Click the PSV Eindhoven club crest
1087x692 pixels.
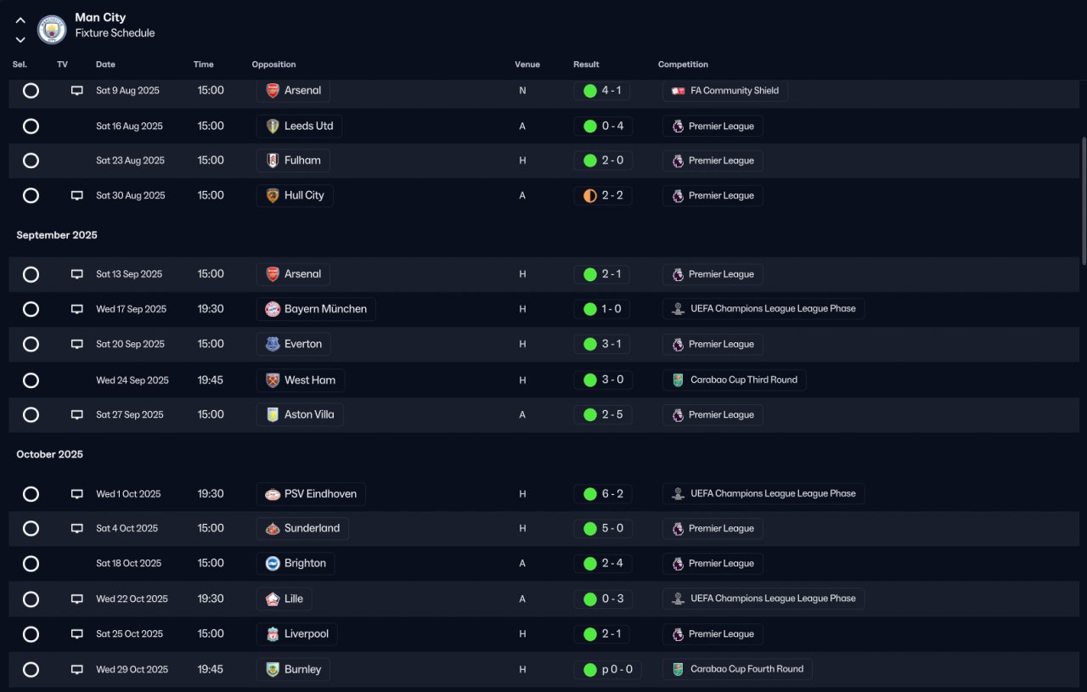coord(273,494)
